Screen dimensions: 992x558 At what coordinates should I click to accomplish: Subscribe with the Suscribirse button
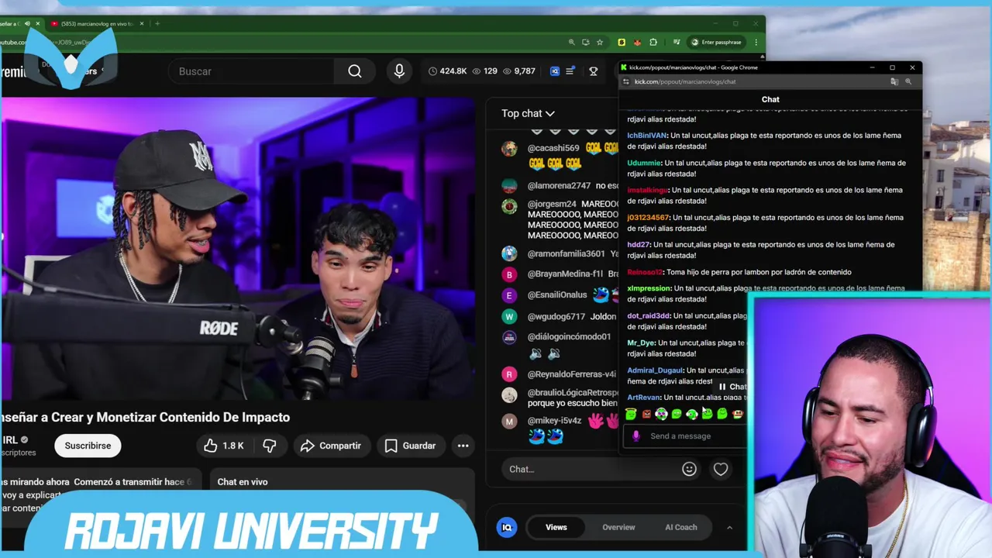click(x=88, y=446)
